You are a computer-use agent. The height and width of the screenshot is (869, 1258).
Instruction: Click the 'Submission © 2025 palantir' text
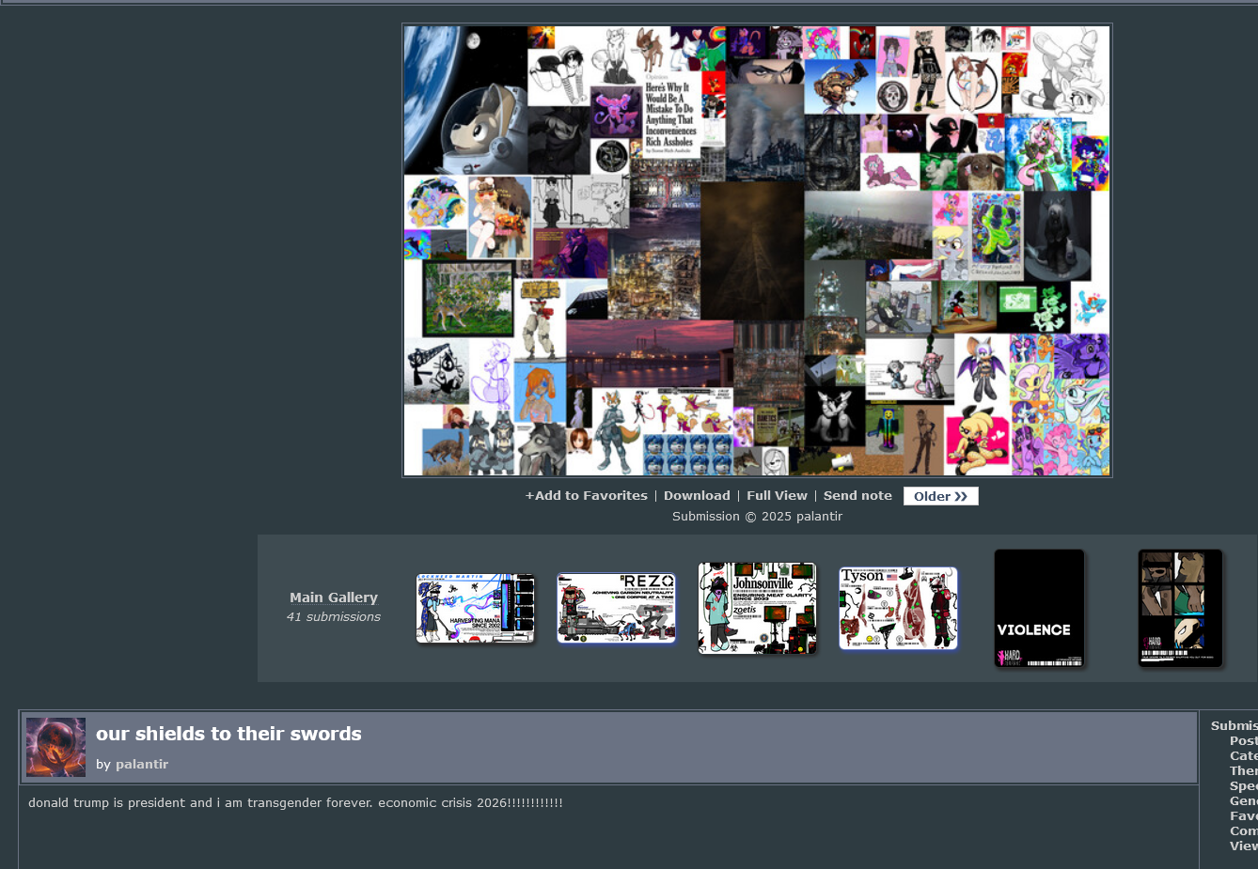point(757,517)
